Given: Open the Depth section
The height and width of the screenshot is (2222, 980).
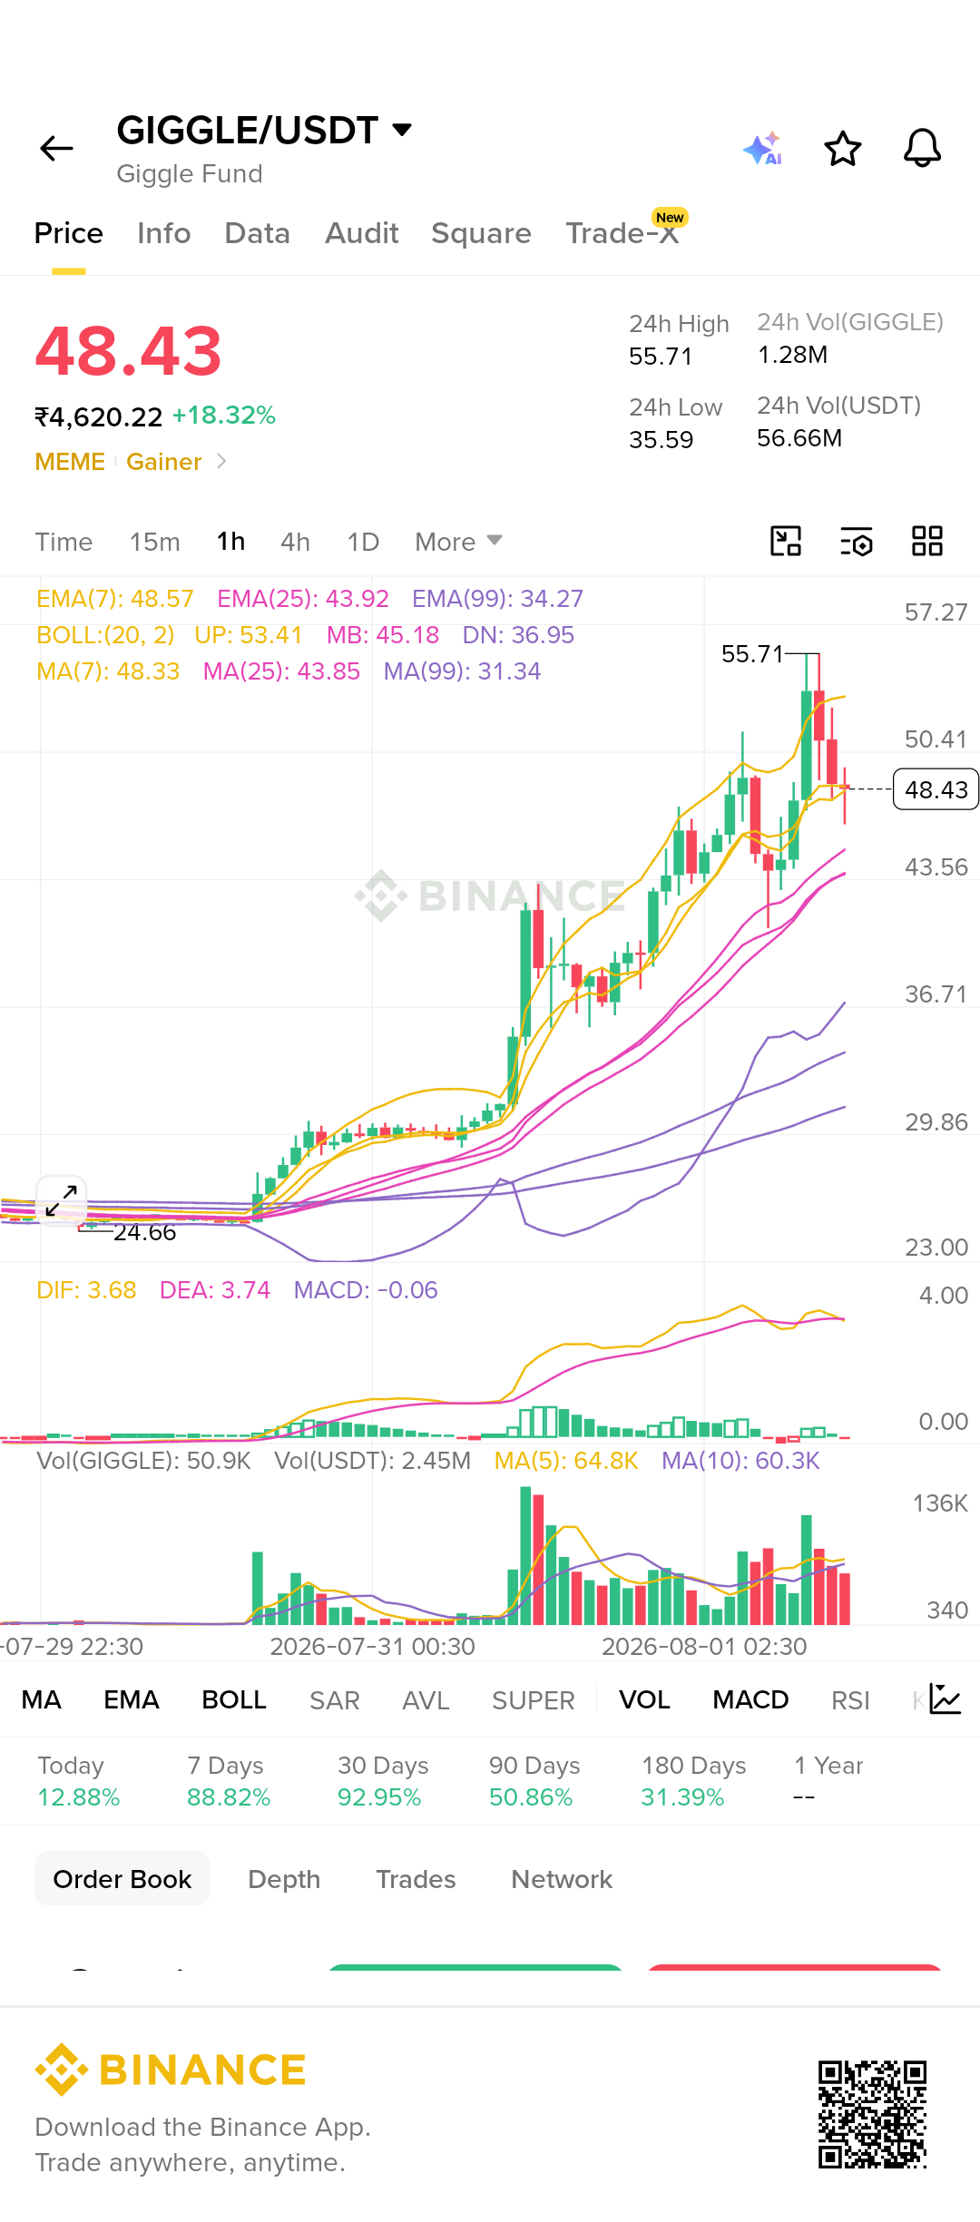Looking at the screenshot, I should [284, 1878].
